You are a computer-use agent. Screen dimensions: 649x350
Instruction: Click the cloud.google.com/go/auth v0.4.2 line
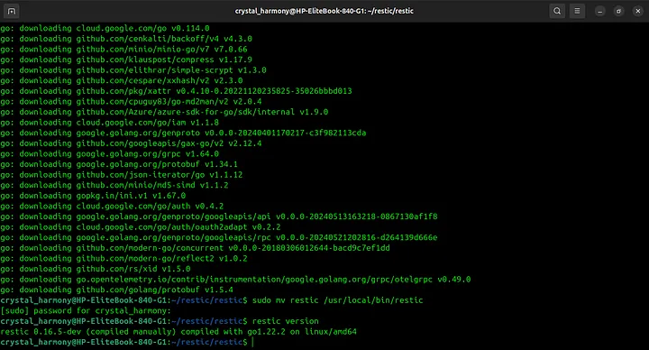[x=112, y=206]
